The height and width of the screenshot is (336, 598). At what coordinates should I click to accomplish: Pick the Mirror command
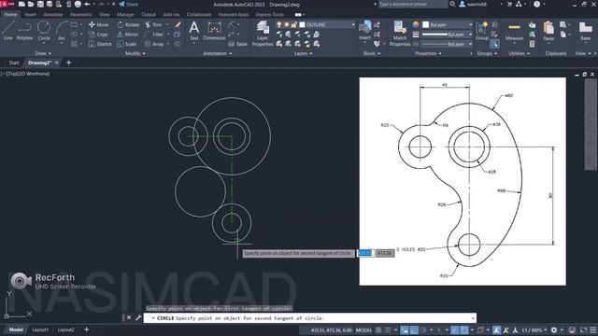[x=127, y=35]
